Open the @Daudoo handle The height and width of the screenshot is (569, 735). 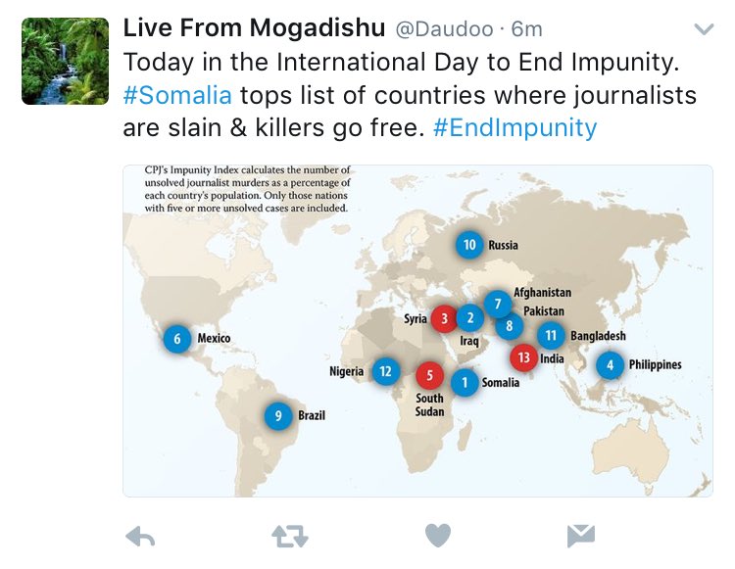[x=444, y=29]
